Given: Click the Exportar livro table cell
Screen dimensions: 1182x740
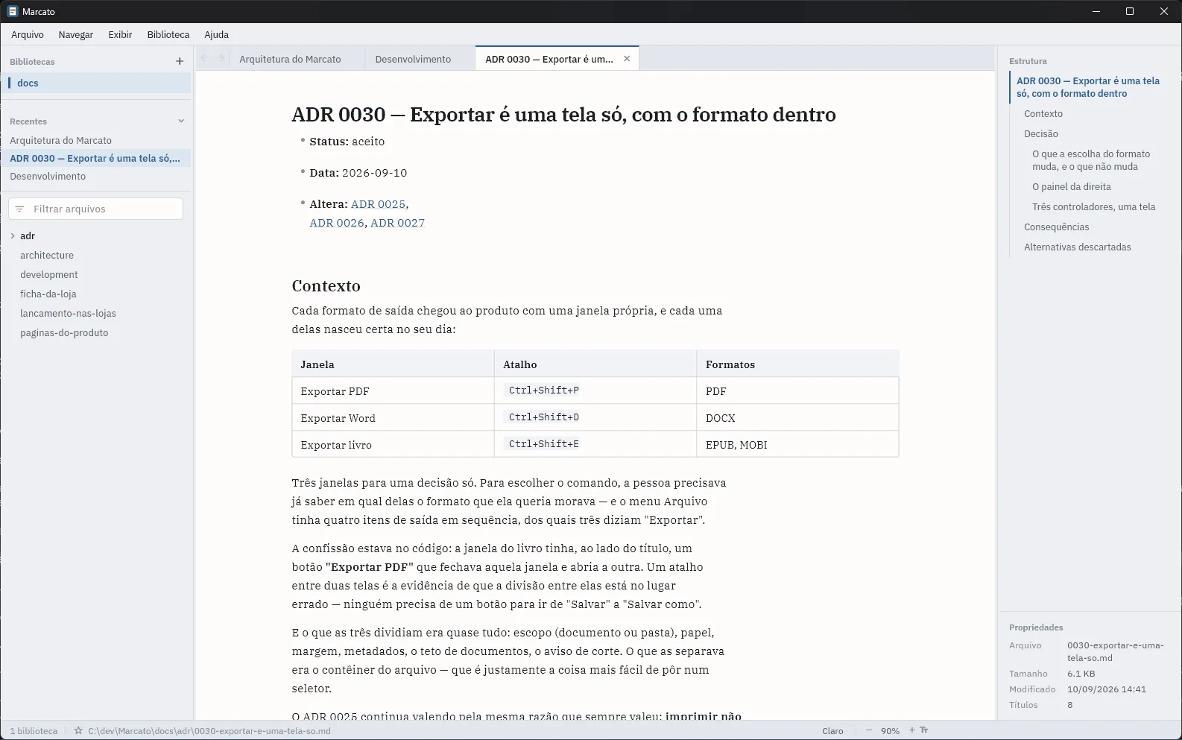Looking at the screenshot, I should (393, 445).
